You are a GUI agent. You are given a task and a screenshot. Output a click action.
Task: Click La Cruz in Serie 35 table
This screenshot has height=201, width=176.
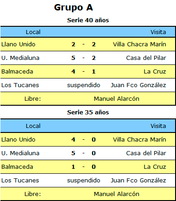[155, 167]
